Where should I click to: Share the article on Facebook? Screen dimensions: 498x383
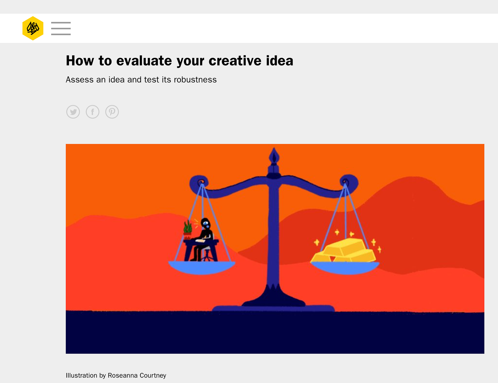coord(93,112)
